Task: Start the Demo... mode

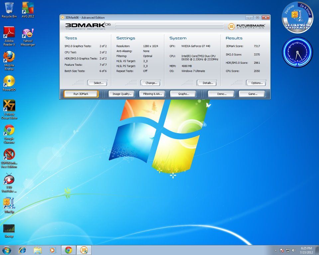Action: [x=222, y=94]
